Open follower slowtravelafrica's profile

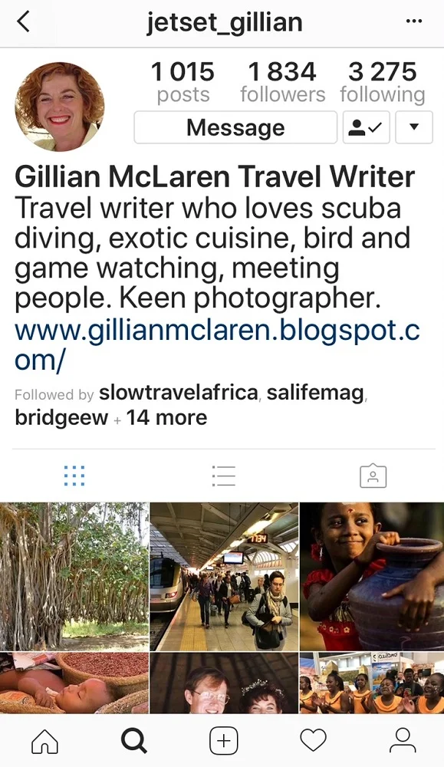[x=179, y=392]
